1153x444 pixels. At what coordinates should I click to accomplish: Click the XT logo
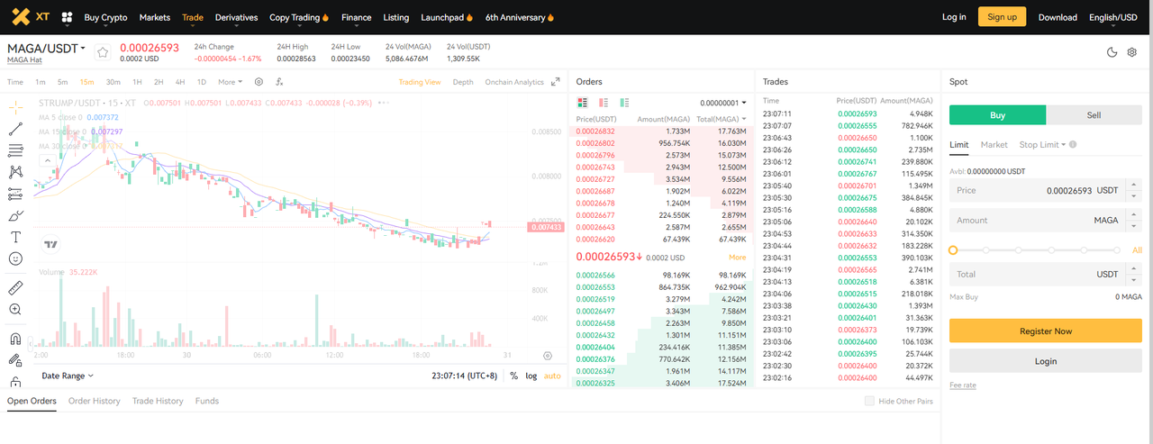coord(31,16)
